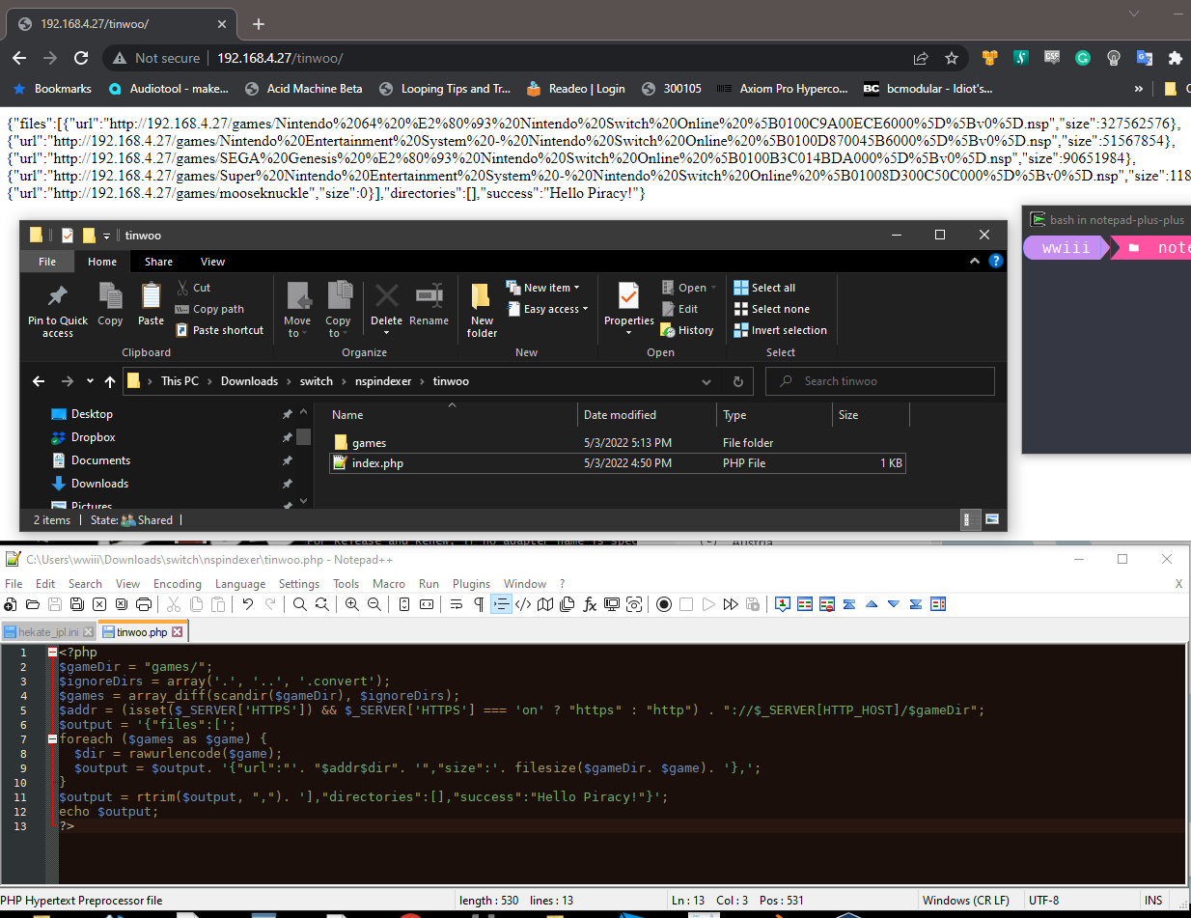This screenshot has height=918, width=1191.
Task: Click the Zoom Out icon in Notepad++
Action: [x=374, y=604]
